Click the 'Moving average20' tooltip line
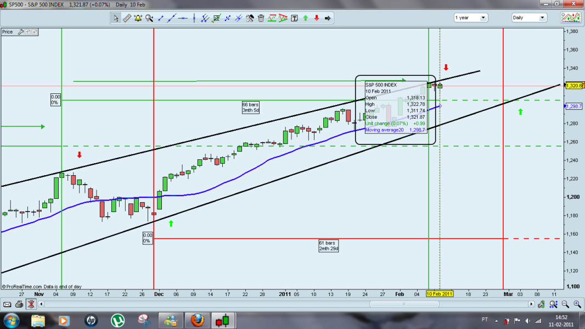 (x=395, y=130)
